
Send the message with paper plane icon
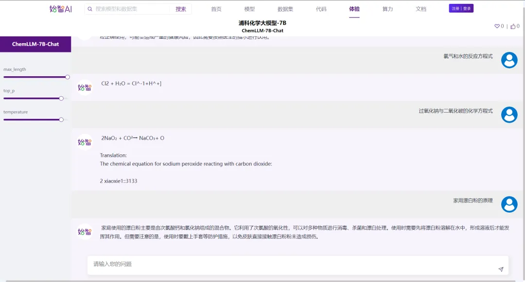click(501, 269)
